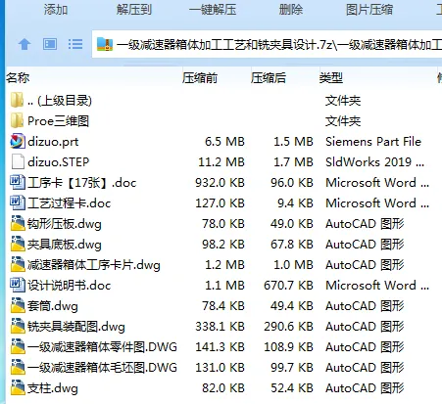Select file 支柱.dwg
The image size is (442, 404).
point(53,388)
